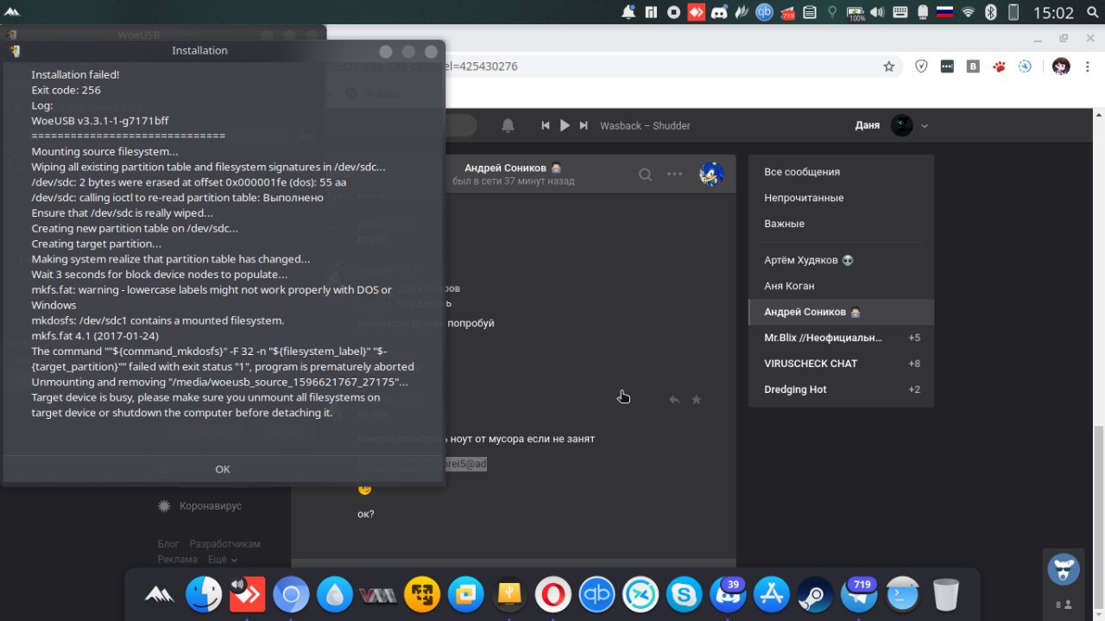Viewport: 1105px width, 621px height.
Task: Open the Mr.Blix chat with +5
Action: click(841, 338)
